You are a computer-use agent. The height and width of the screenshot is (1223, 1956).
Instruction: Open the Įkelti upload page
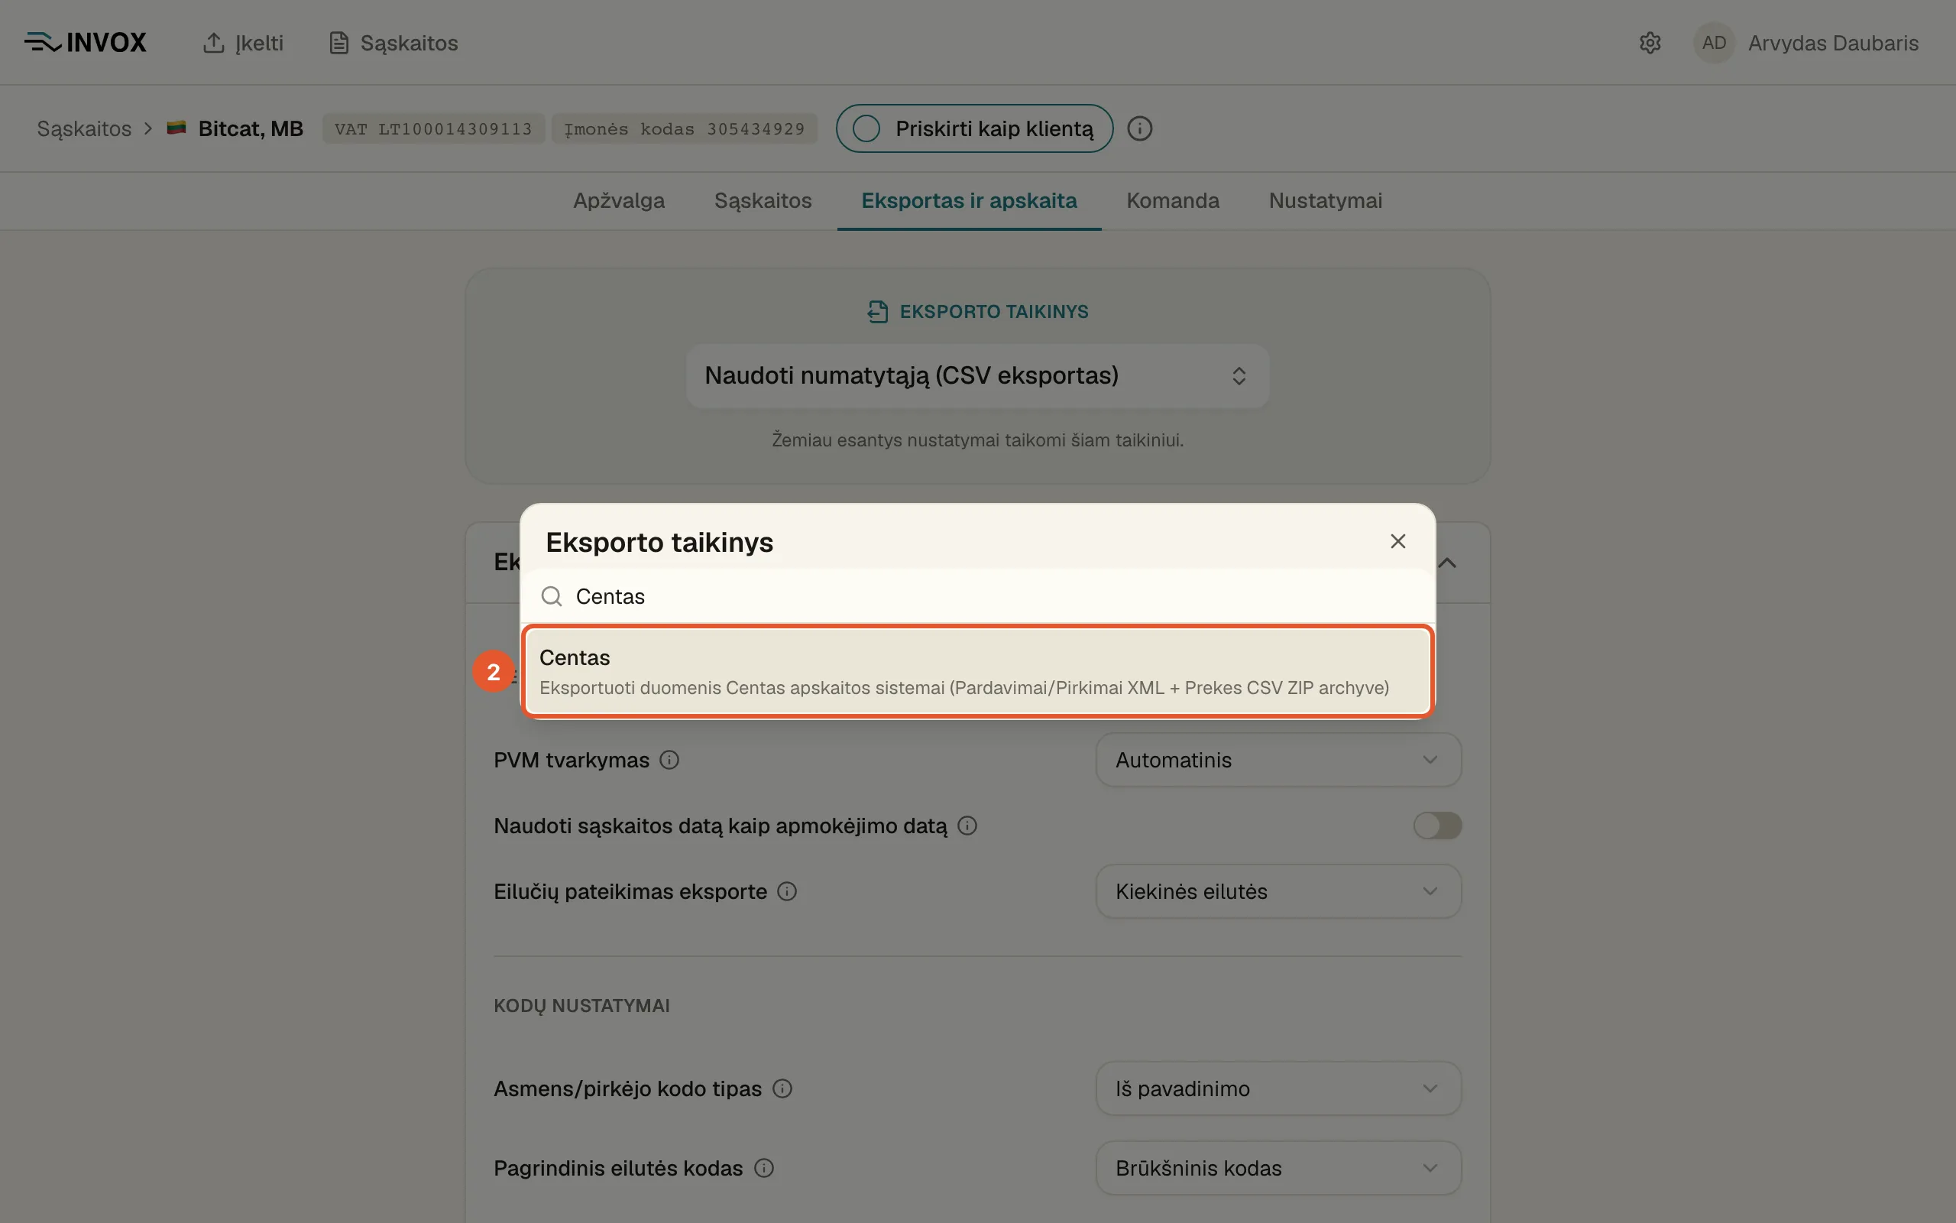[242, 43]
